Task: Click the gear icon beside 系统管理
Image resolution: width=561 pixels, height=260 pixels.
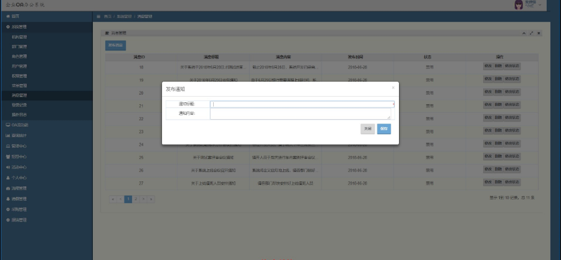Action: (x=8, y=27)
